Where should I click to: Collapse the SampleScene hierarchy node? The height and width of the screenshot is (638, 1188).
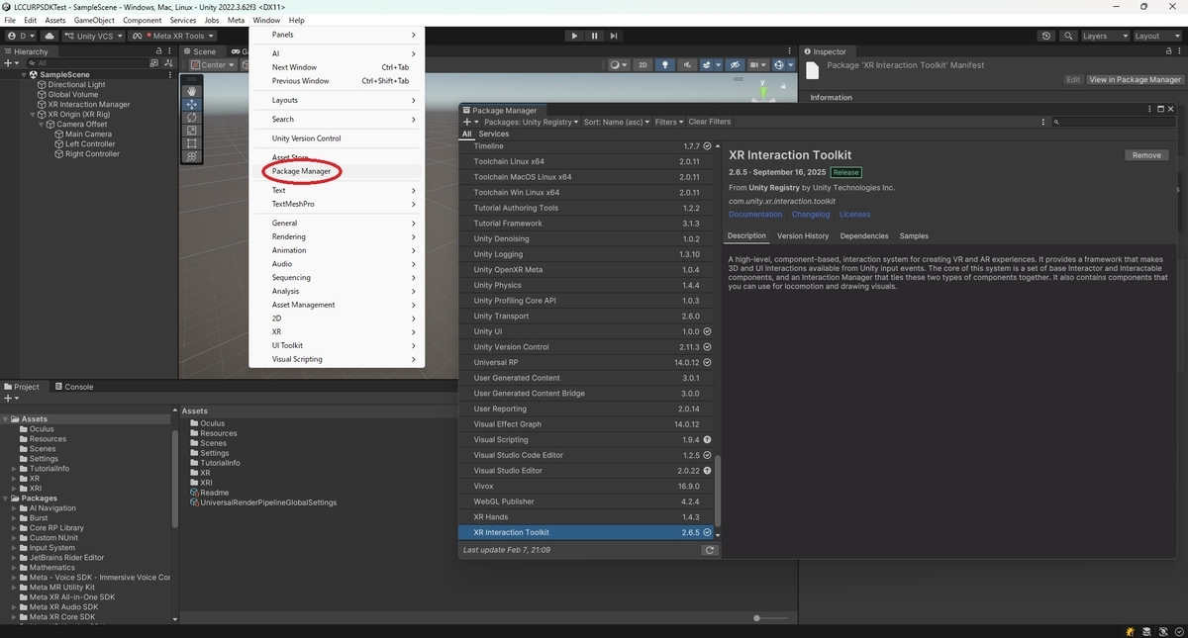pos(24,74)
